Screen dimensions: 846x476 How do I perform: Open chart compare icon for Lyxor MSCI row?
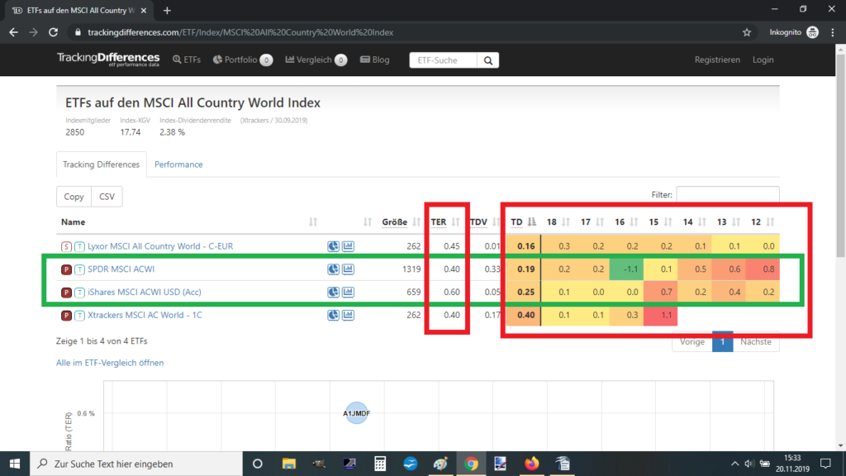click(348, 246)
